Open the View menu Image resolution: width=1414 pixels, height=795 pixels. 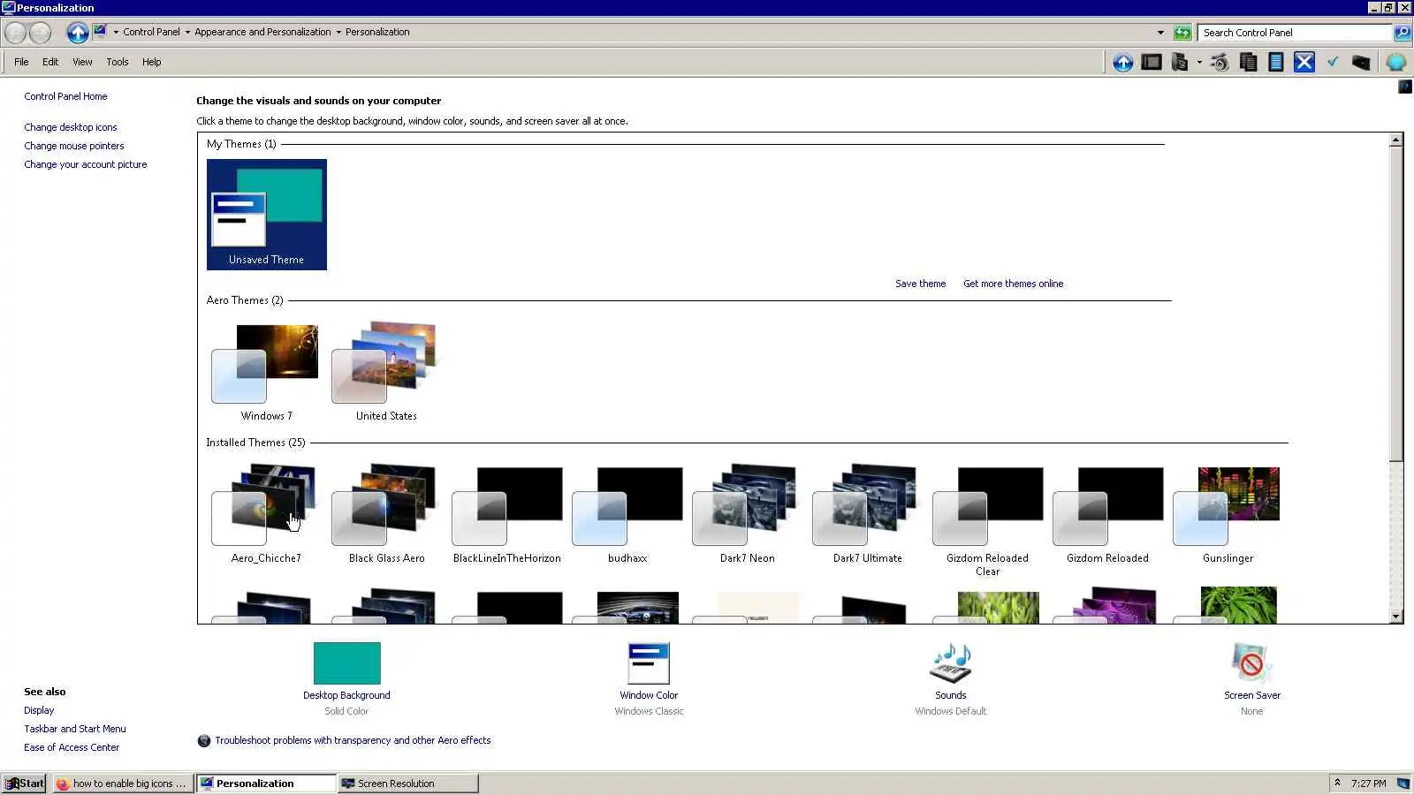(x=82, y=62)
